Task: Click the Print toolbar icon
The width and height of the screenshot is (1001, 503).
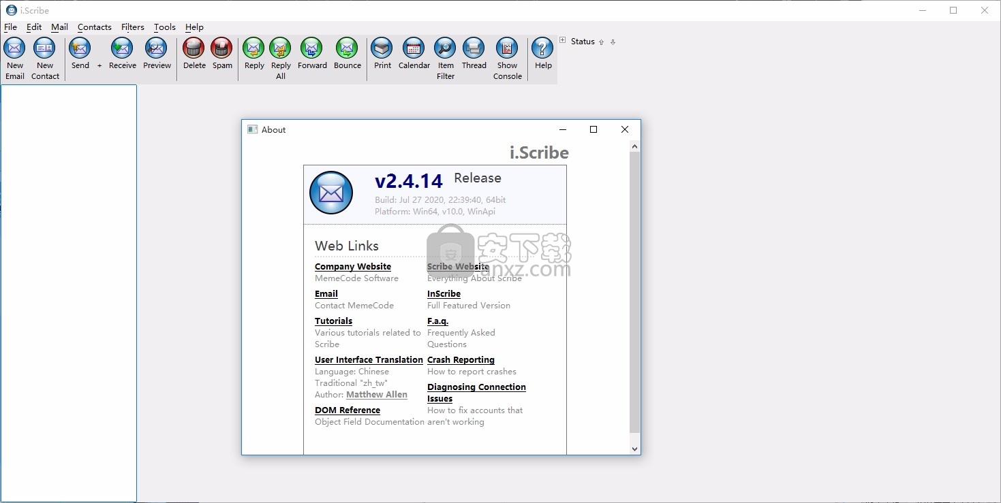Action: click(382, 48)
